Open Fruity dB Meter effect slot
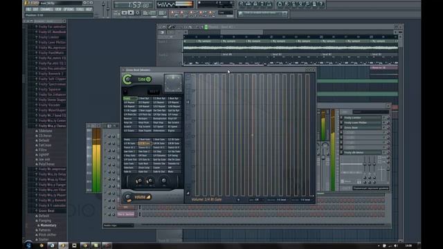 click(362, 152)
